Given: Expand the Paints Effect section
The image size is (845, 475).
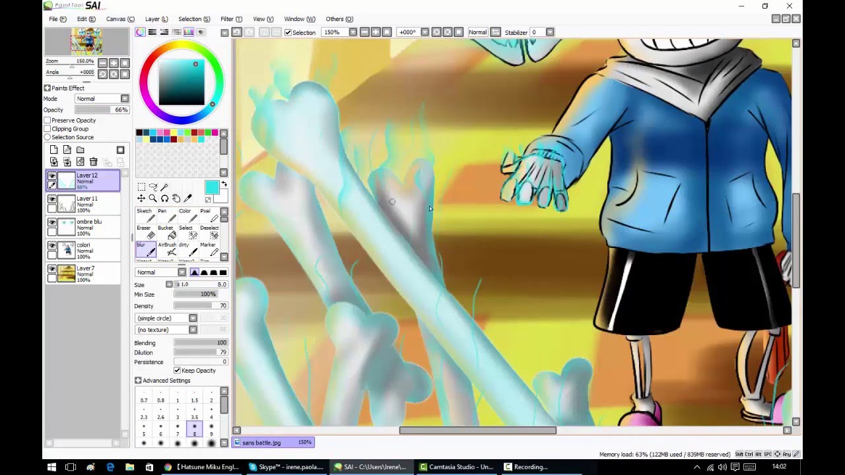Looking at the screenshot, I should [48, 88].
